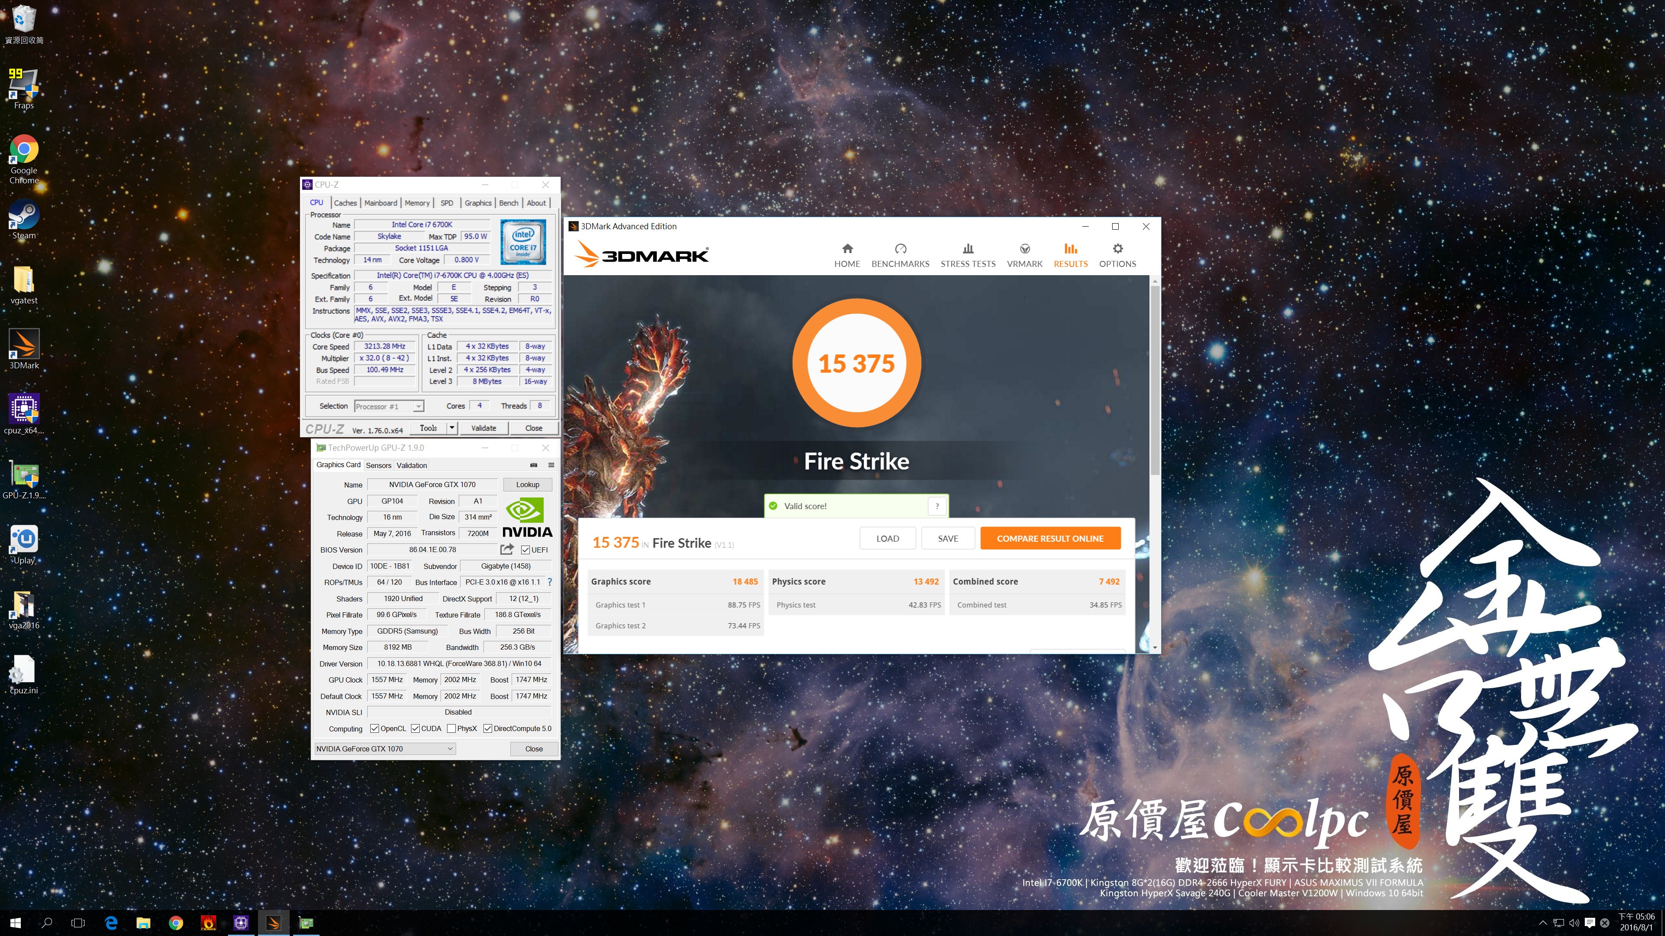Toggle the UEFI checkbox in GPU-Z
The height and width of the screenshot is (936, 1665).
point(526,550)
